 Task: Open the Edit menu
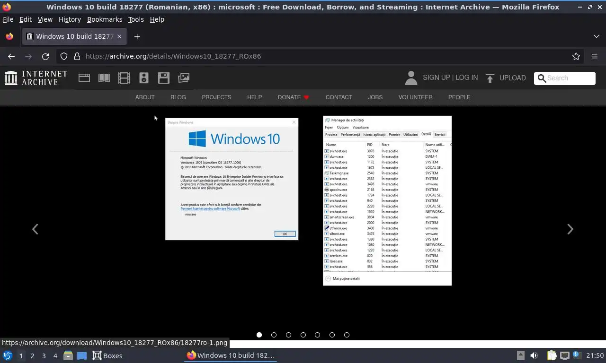(26, 19)
